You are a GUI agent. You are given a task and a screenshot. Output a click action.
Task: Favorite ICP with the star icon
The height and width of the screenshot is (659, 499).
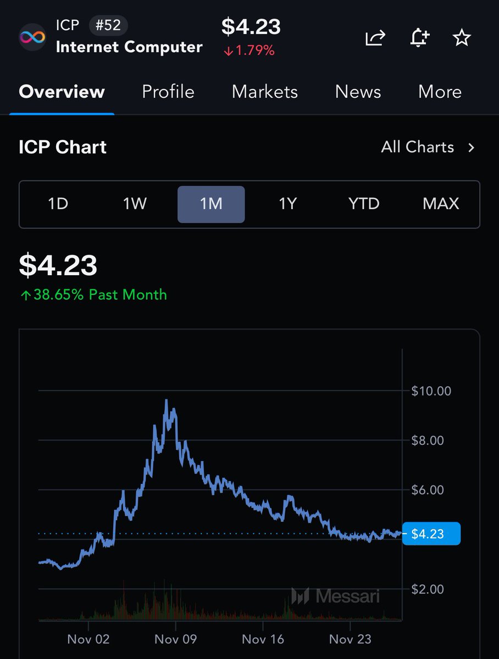[x=462, y=38]
